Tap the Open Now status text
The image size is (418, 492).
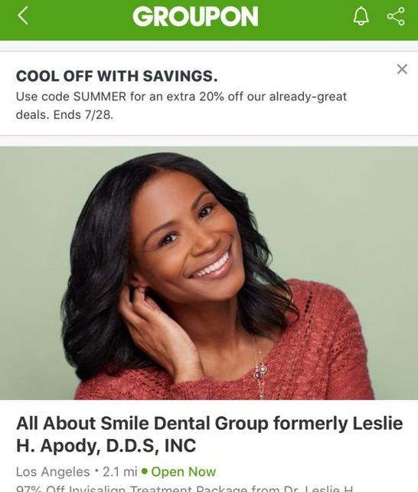point(184,471)
